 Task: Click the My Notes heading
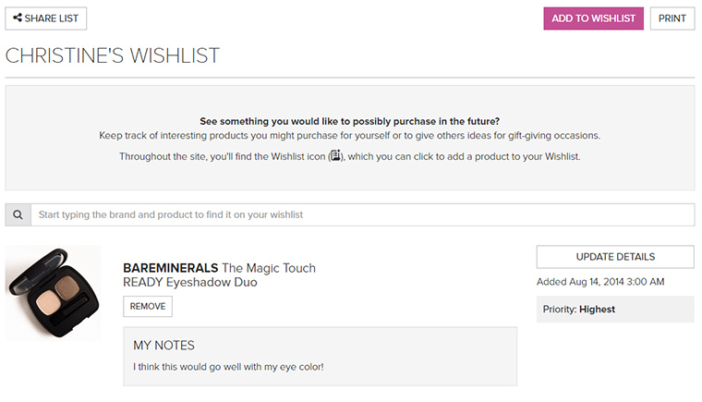click(x=163, y=346)
